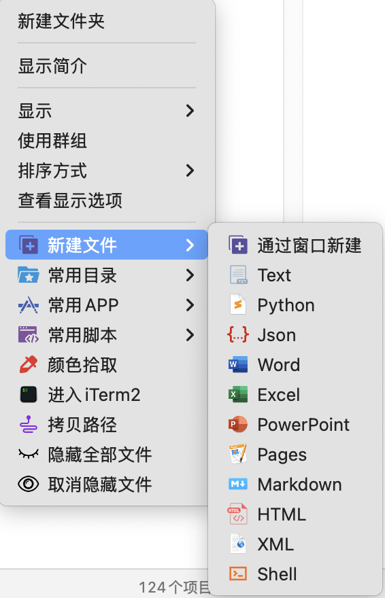Select 取消隐藏文件 label
The width and height of the screenshot is (385, 598).
tap(99, 485)
